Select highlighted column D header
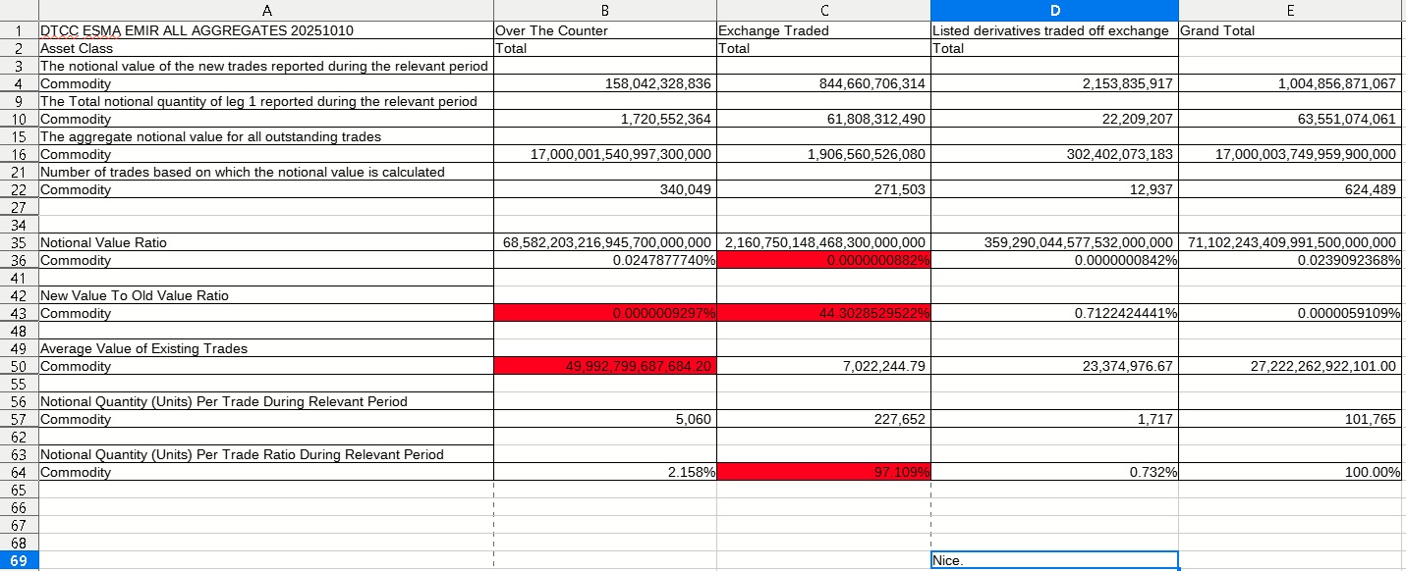1406x571 pixels. point(1054,11)
